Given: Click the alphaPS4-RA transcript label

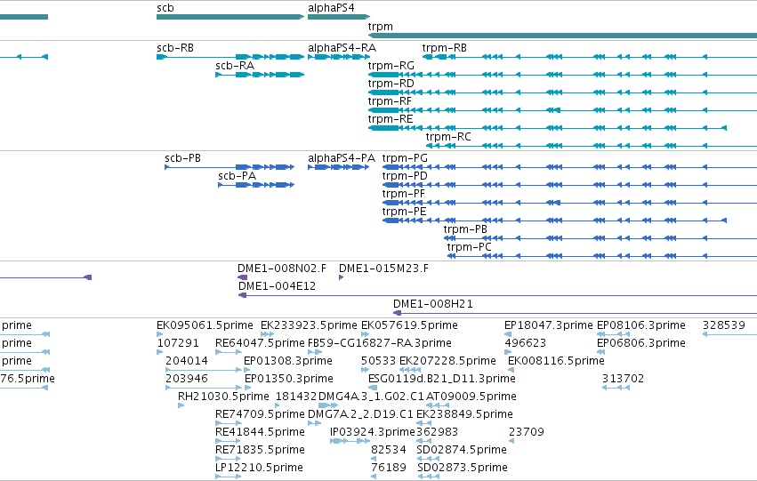Looking at the screenshot, I should click(342, 48).
